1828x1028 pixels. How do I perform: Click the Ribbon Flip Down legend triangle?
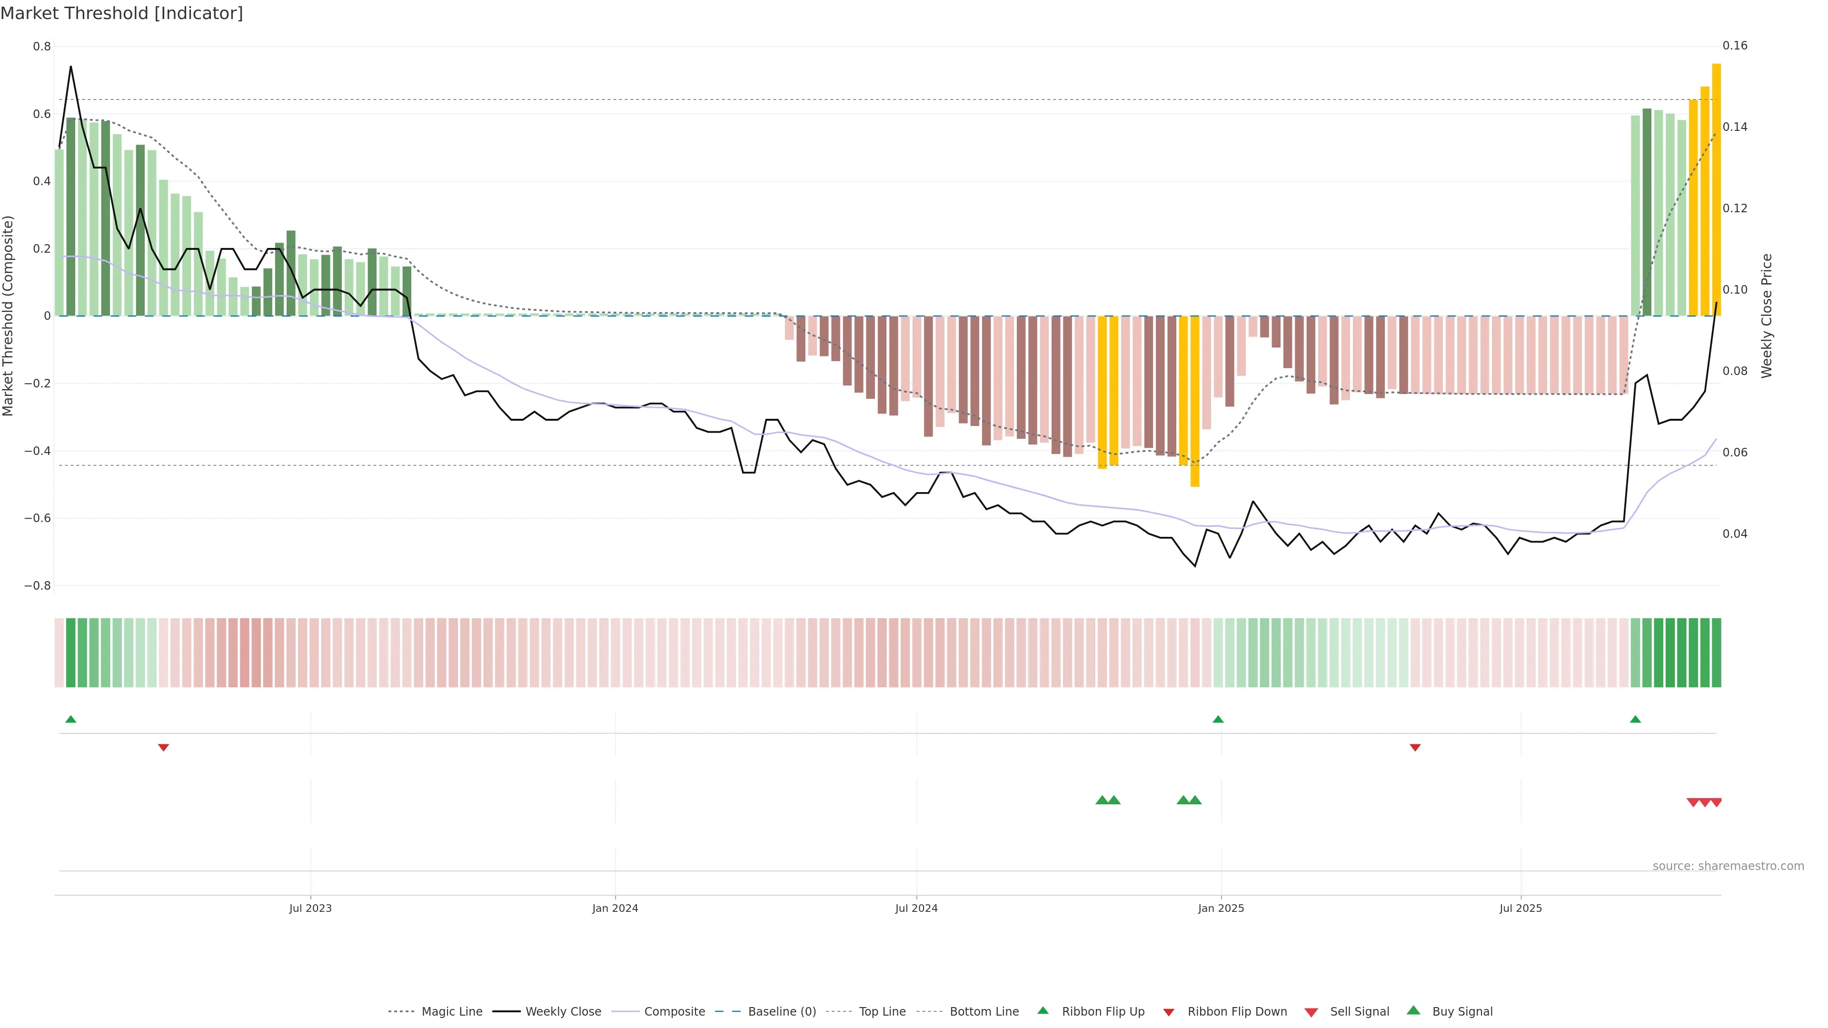pos(1169,1012)
